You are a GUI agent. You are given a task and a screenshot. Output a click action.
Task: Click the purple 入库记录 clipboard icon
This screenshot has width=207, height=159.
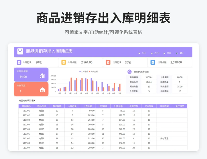pyautogui.click(x=19, y=62)
